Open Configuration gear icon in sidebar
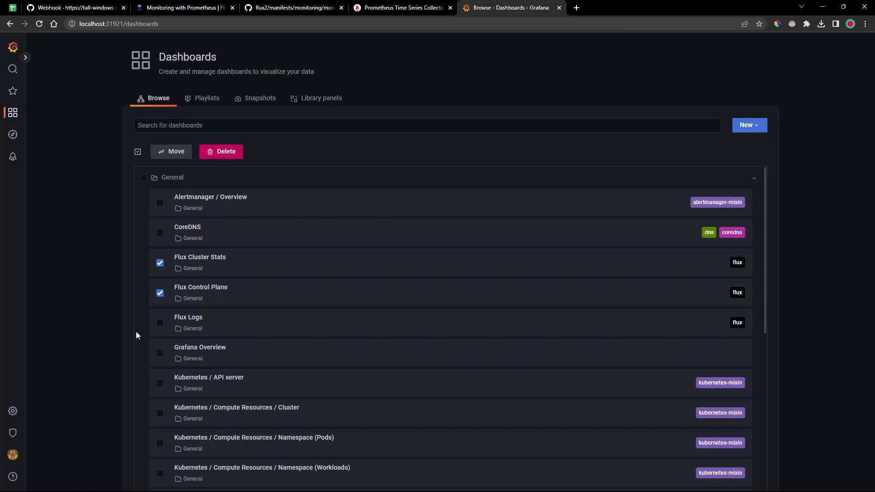This screenshot has height=492, width=875. [x=13, y=411]
